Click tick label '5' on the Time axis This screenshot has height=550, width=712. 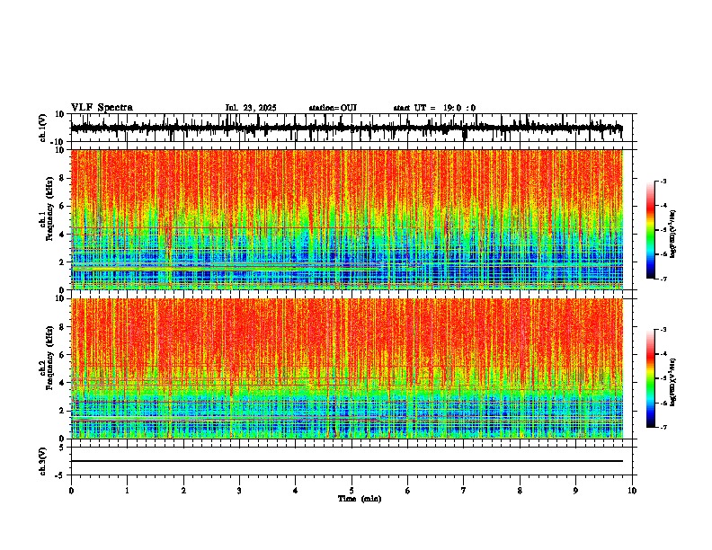352,491
